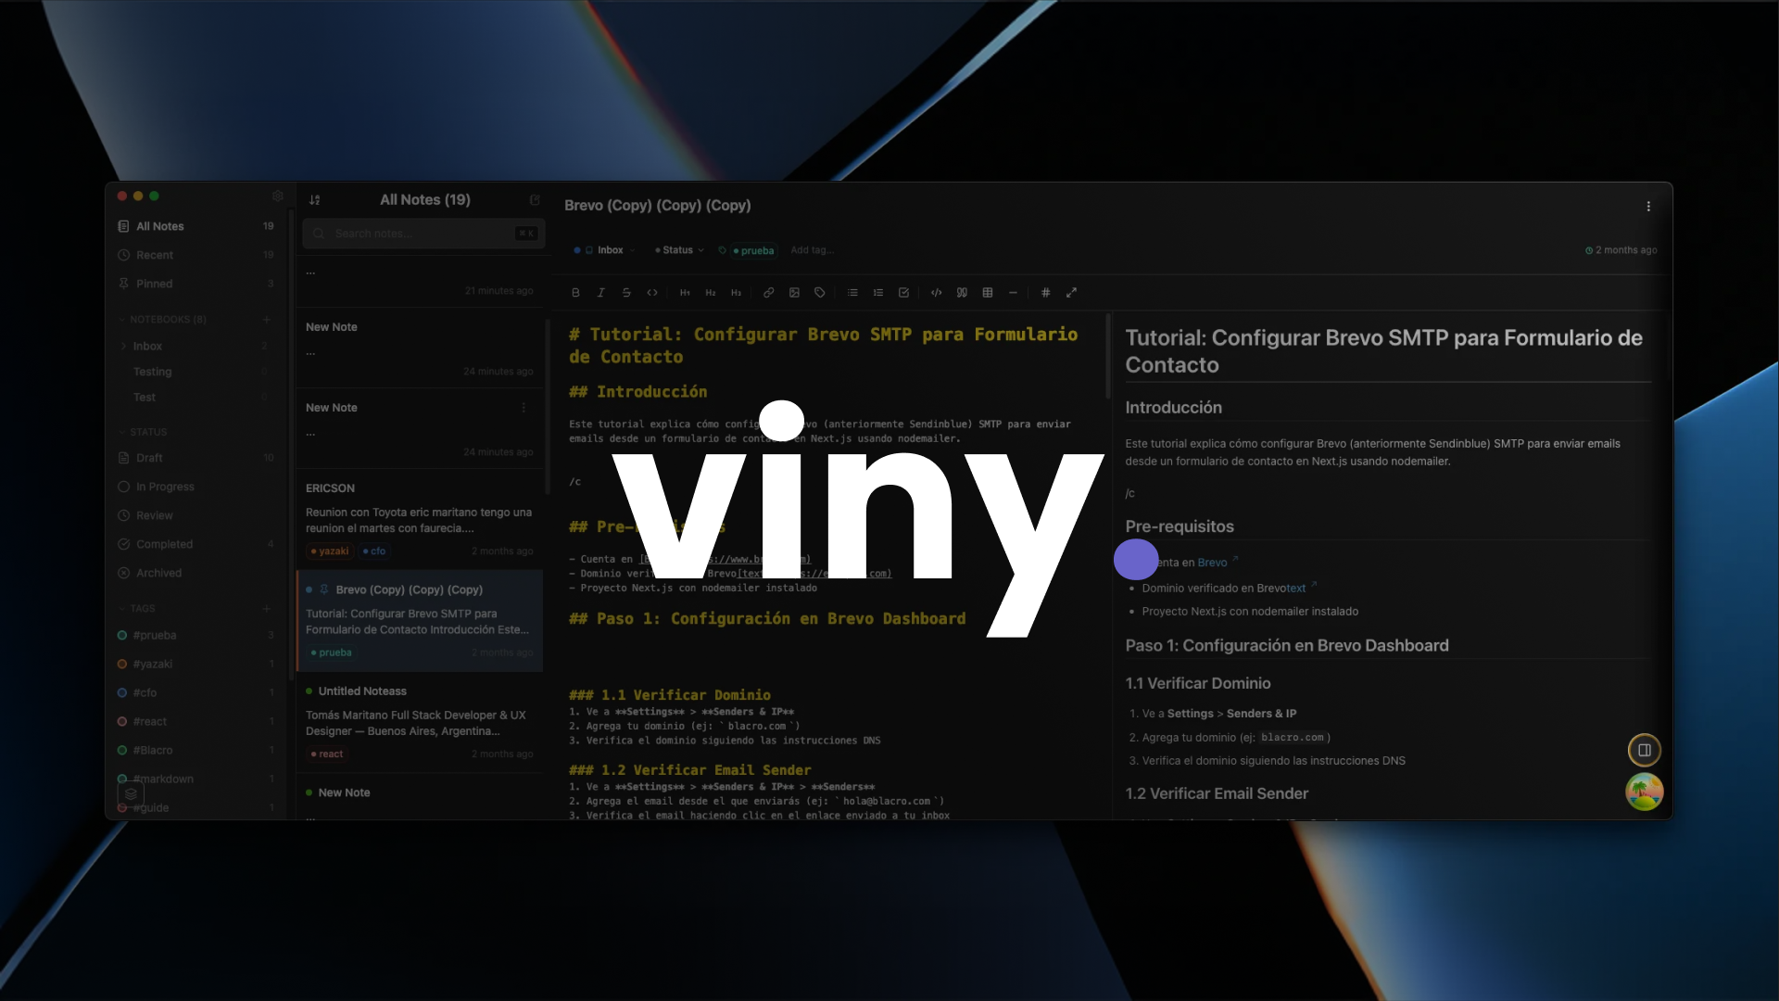Collapse the NOTEBOOKS section in sidebar
Image resolution: width=1779 pixels, height=1001 pixels.
(123, 319)
